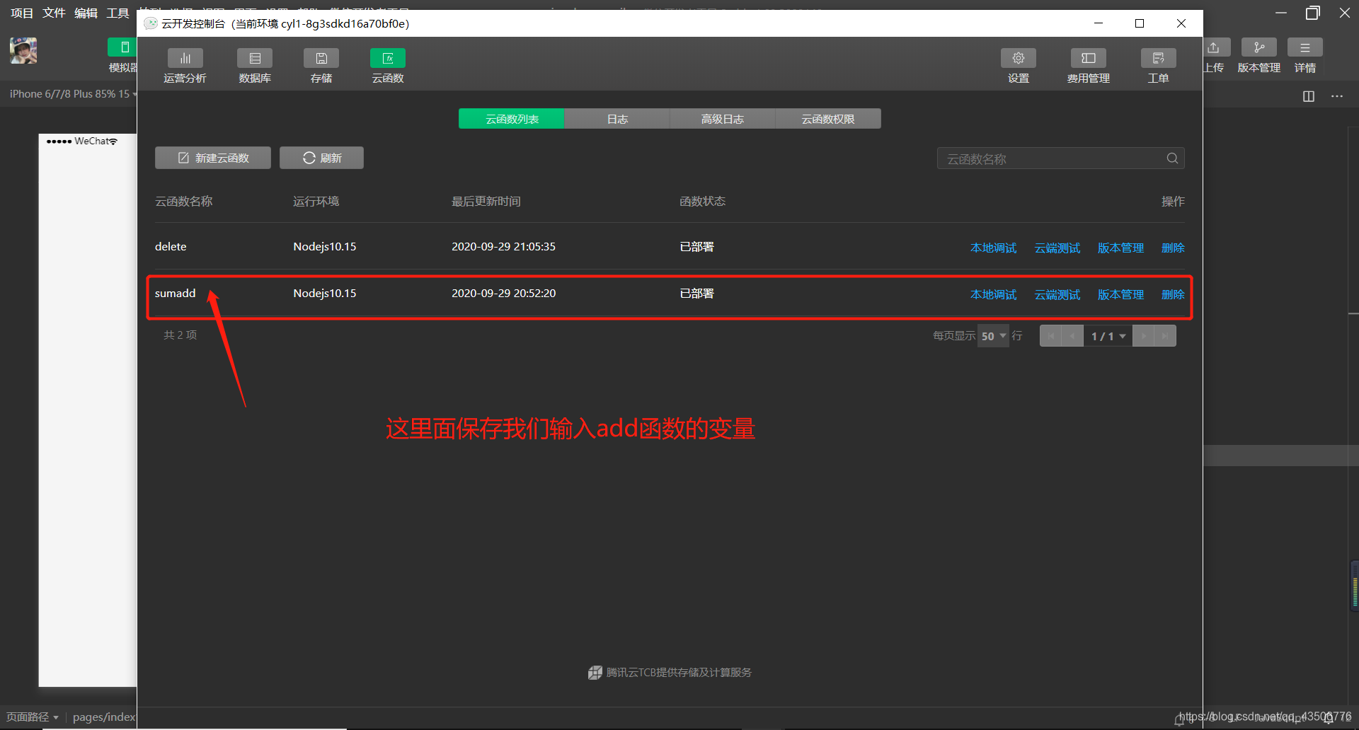Click the 云函数 icon in the toolbar
Image resolution: width=1359 pixels, height=730 pixels.
click(387, 65)
